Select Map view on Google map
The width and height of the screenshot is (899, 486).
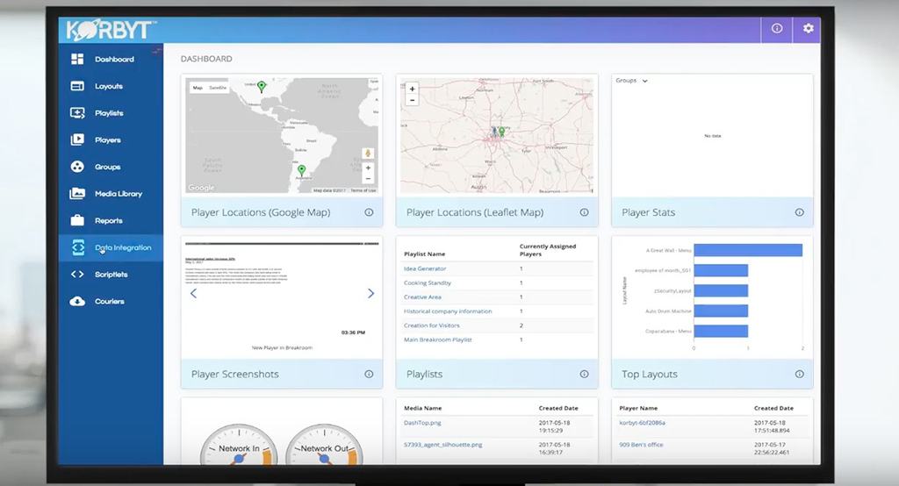[x=198, y=88]
